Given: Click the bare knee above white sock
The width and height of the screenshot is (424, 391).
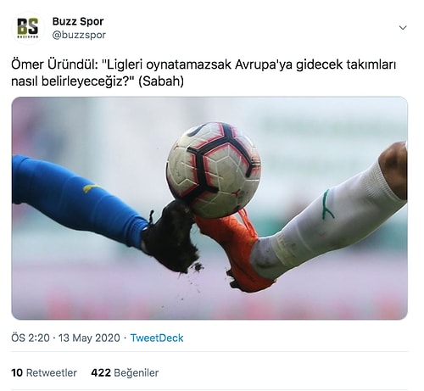Looking at the screenshot, I should coord(394,170).
